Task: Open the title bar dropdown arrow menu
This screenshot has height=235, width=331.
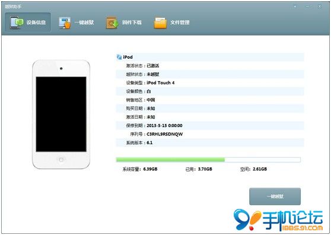Action: point(295,7)
